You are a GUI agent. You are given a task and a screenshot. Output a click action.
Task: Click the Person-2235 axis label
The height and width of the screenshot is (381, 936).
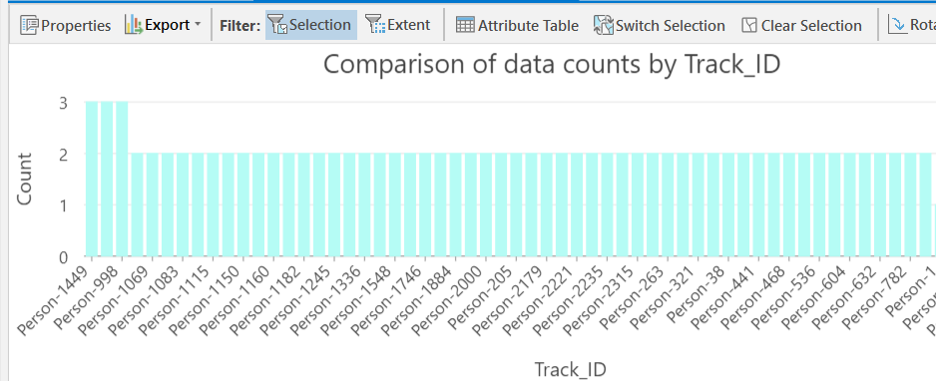pyautogui.click(x=570, y=301)
